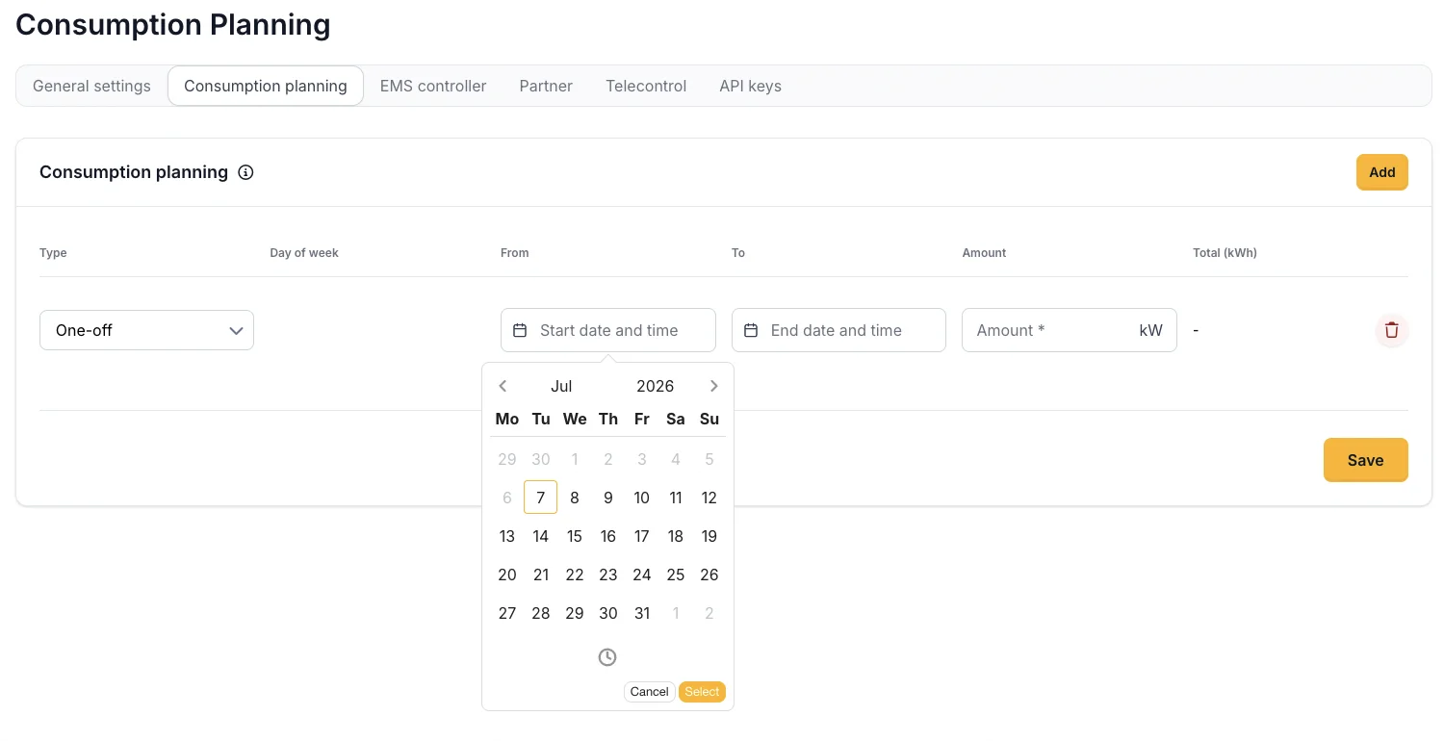Click the Add button

click(1382, 172)
